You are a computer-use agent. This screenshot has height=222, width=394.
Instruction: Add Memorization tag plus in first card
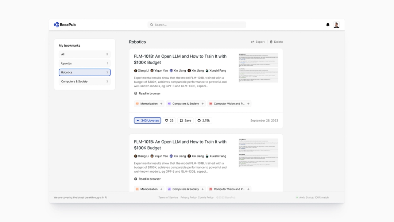pos(161,104)
